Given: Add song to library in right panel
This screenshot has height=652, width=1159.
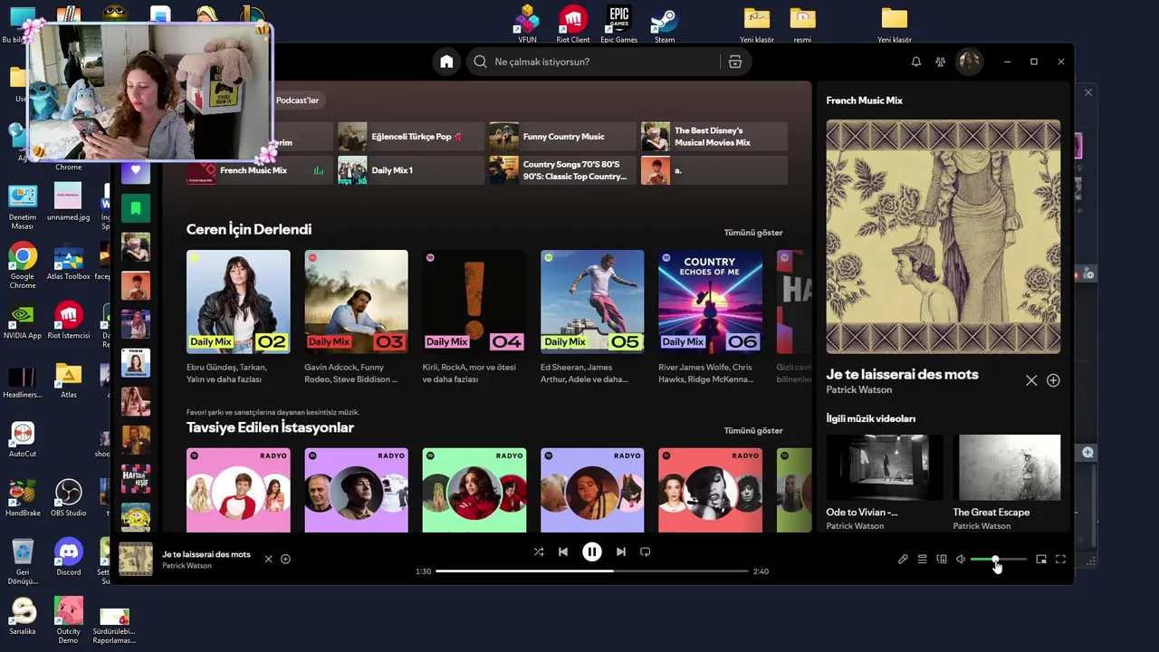Looking at the screenshot, I should pyautogui.click(x=1053, y=380).
